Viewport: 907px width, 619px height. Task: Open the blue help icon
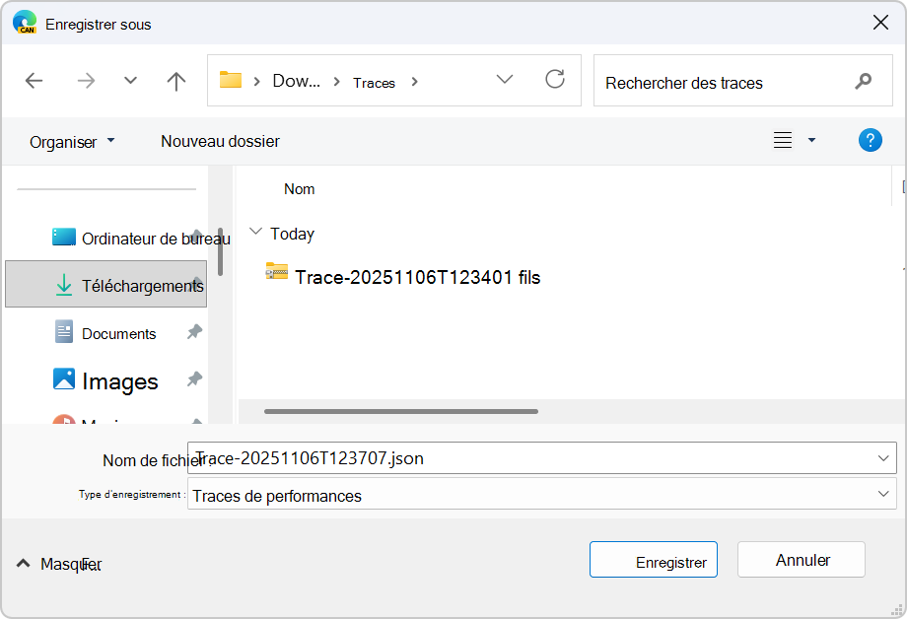point(871,140)
